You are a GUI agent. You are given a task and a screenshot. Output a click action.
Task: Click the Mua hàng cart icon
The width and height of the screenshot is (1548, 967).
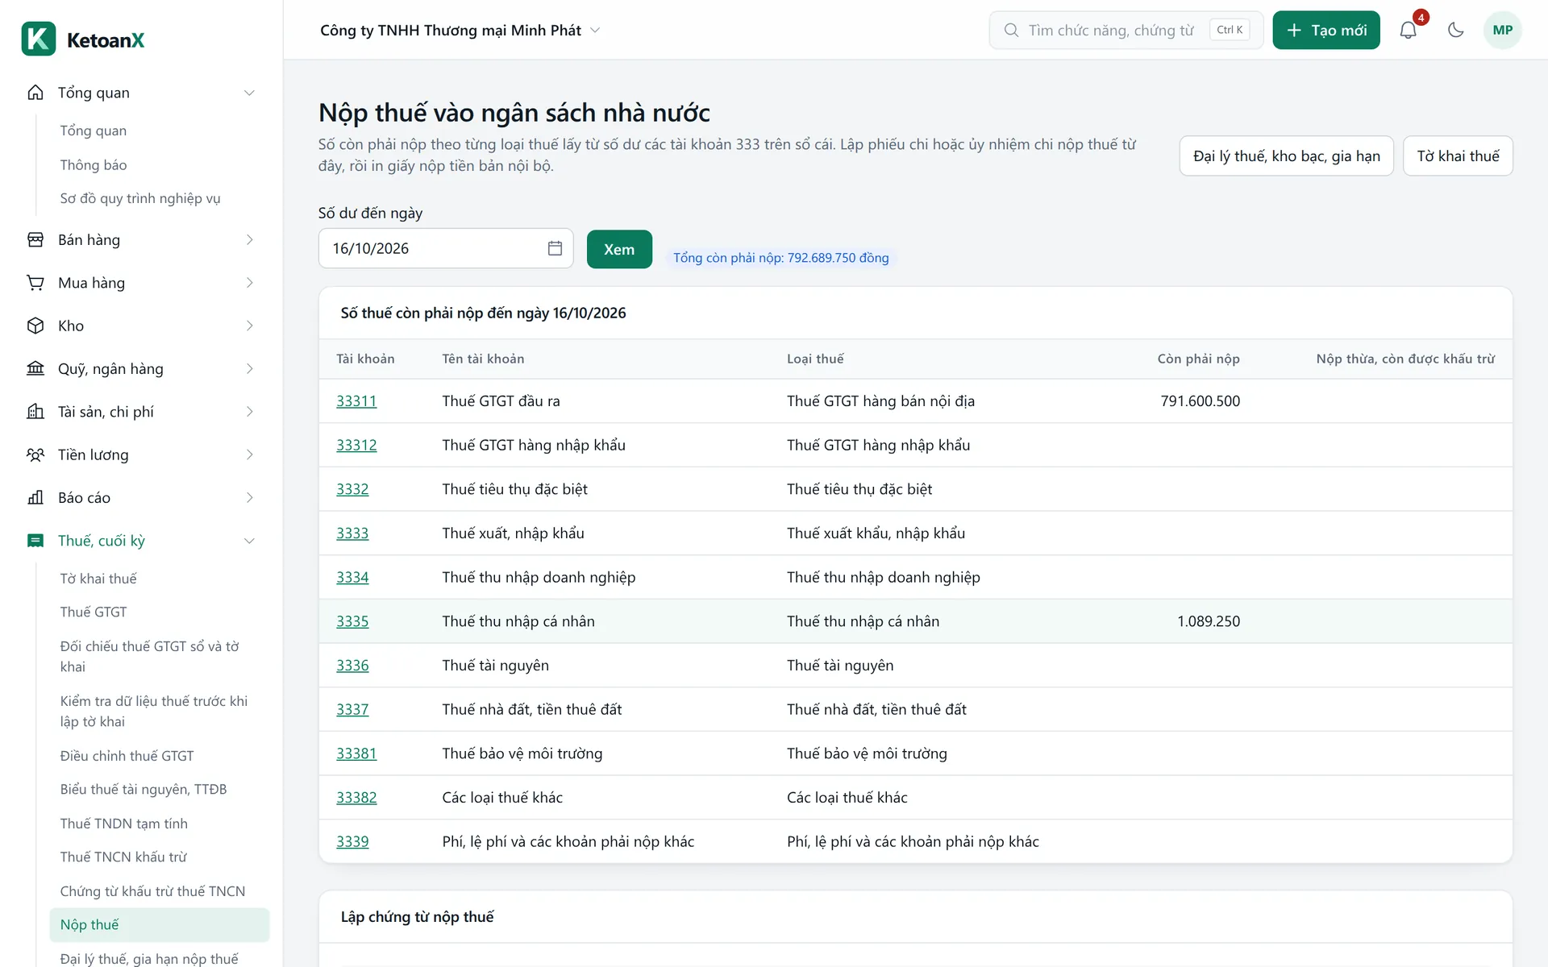35,283
